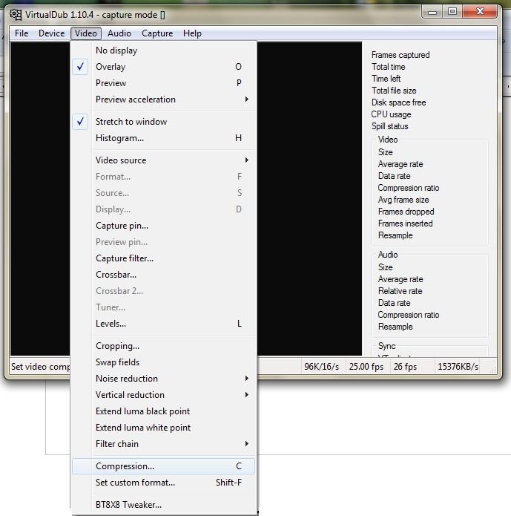The width and height of the screenshot is (511, 516).
Task: Choose Compression from Video menu
Action: click(x=163, y=466)
